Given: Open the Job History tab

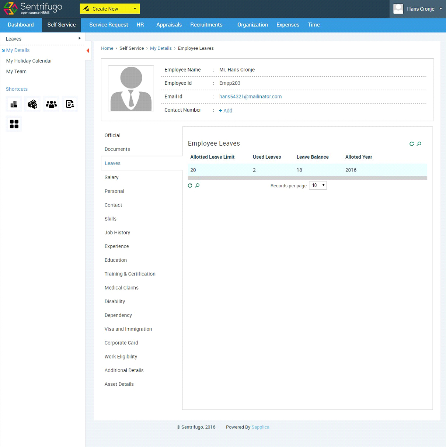Looking at the screenshot, I should tap(117, 232).
